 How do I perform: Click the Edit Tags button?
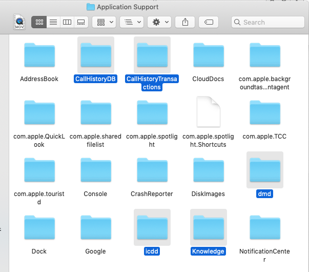(x=209, y=22)
